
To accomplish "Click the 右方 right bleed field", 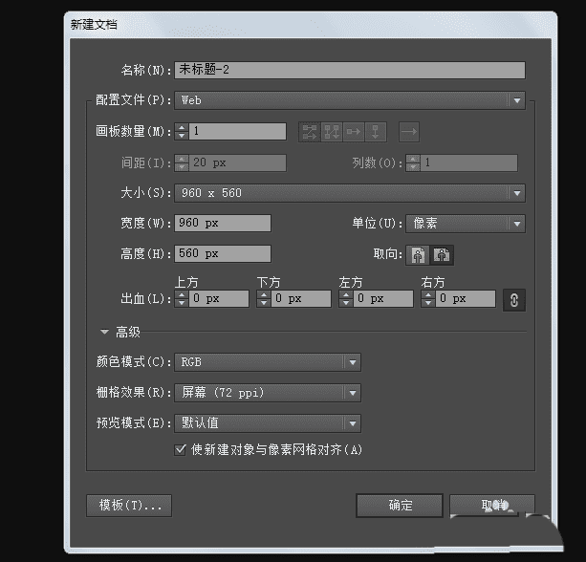I will pos(466,298).
